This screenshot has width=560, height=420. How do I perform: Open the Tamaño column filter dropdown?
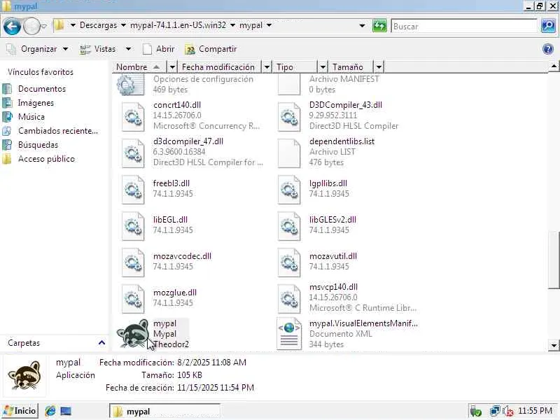(379, 66)
